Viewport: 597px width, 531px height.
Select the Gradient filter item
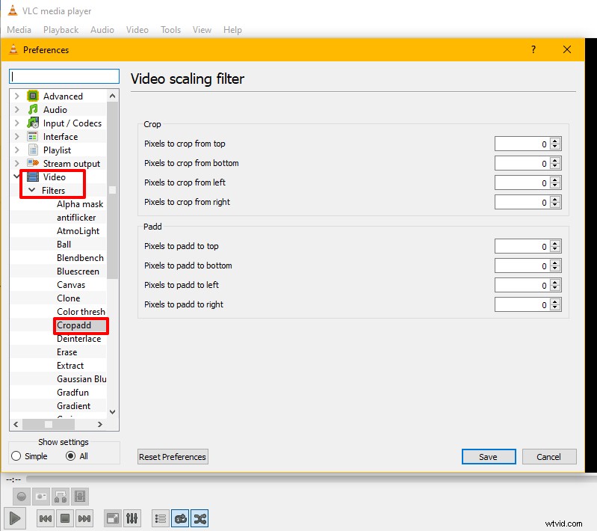73,405
